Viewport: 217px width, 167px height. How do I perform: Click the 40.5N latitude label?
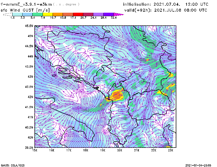[x=29, y=127]
